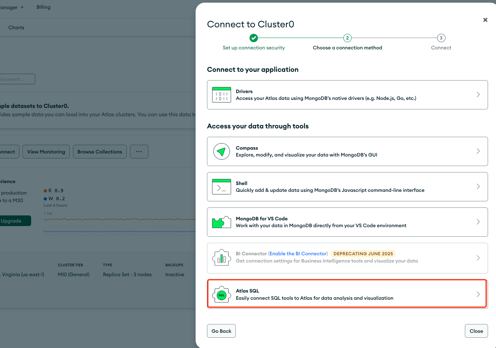Click the Atlas SQL green icon
Screen dimensions: 496x348
(221, 294)
